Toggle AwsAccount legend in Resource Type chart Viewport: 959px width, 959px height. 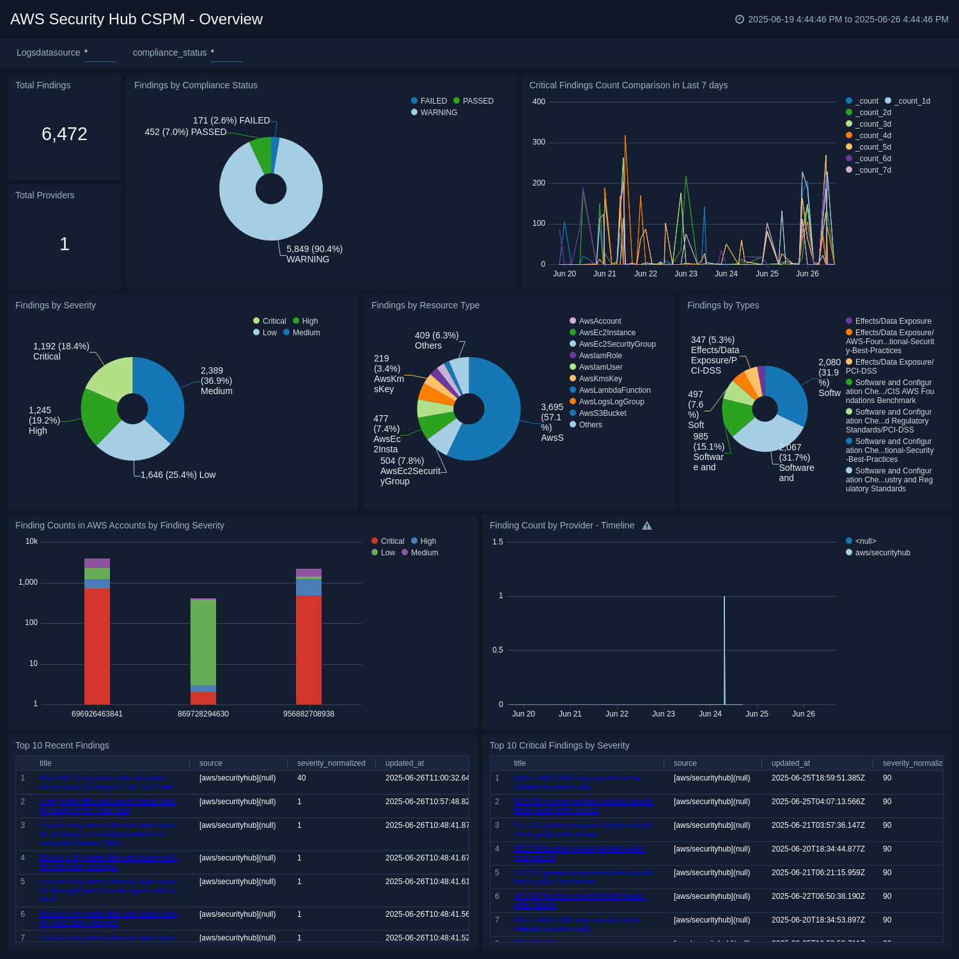[595, 321]
